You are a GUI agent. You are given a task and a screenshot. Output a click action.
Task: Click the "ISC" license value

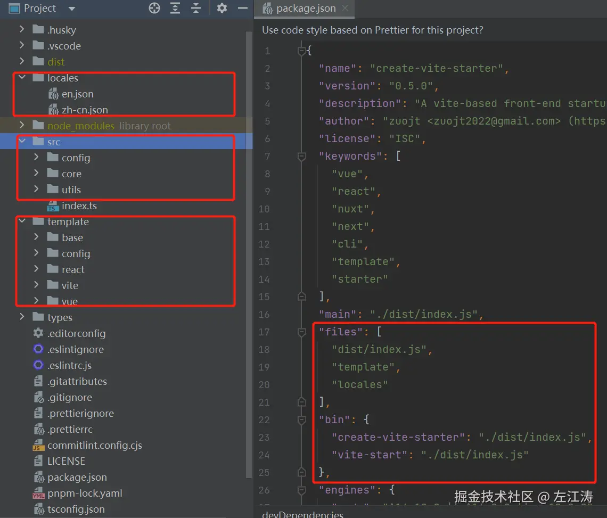(405, 138)
